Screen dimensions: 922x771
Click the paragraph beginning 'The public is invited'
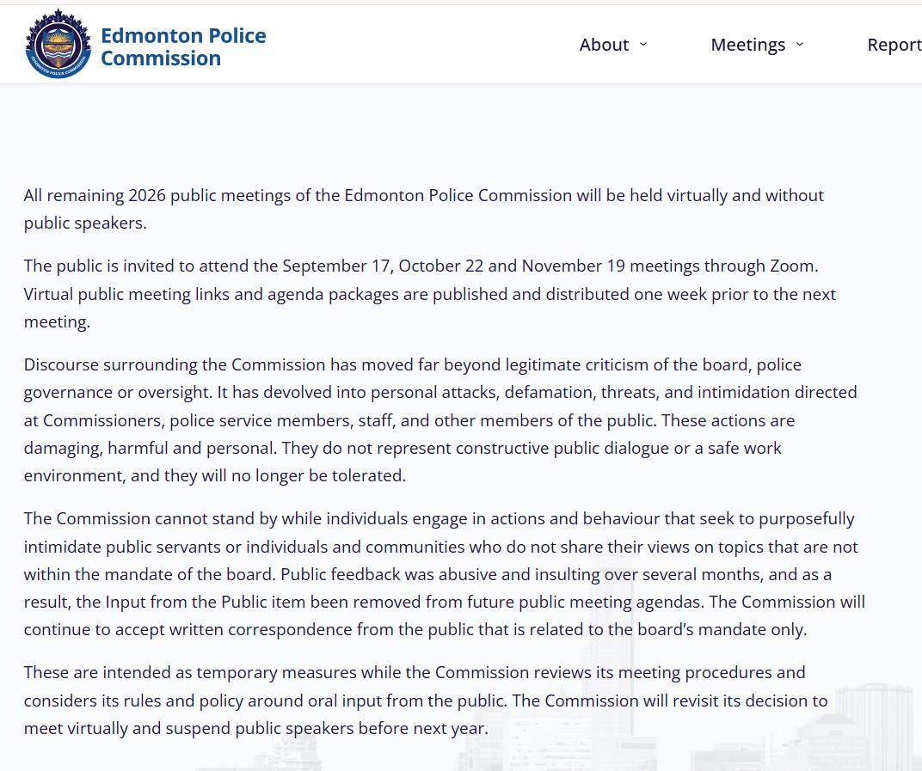pyautogui.click(x=429, y=294)
